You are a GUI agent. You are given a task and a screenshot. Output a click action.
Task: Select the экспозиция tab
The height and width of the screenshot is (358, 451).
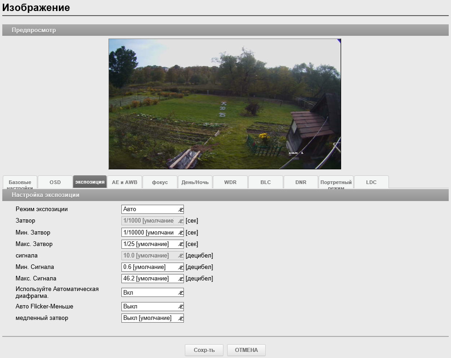pos(90,182)
